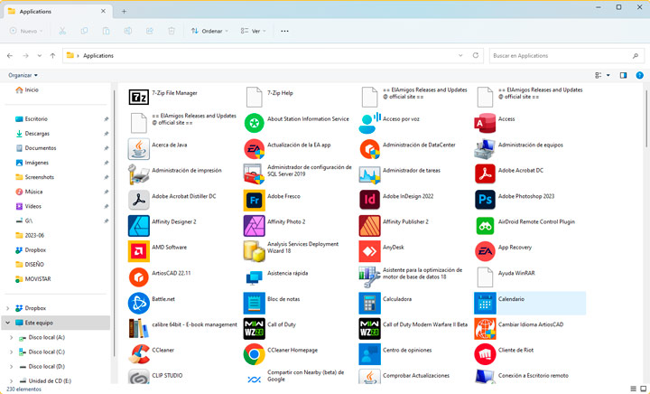
Task: Select the App Recovery icon
Action: (485, 251)
